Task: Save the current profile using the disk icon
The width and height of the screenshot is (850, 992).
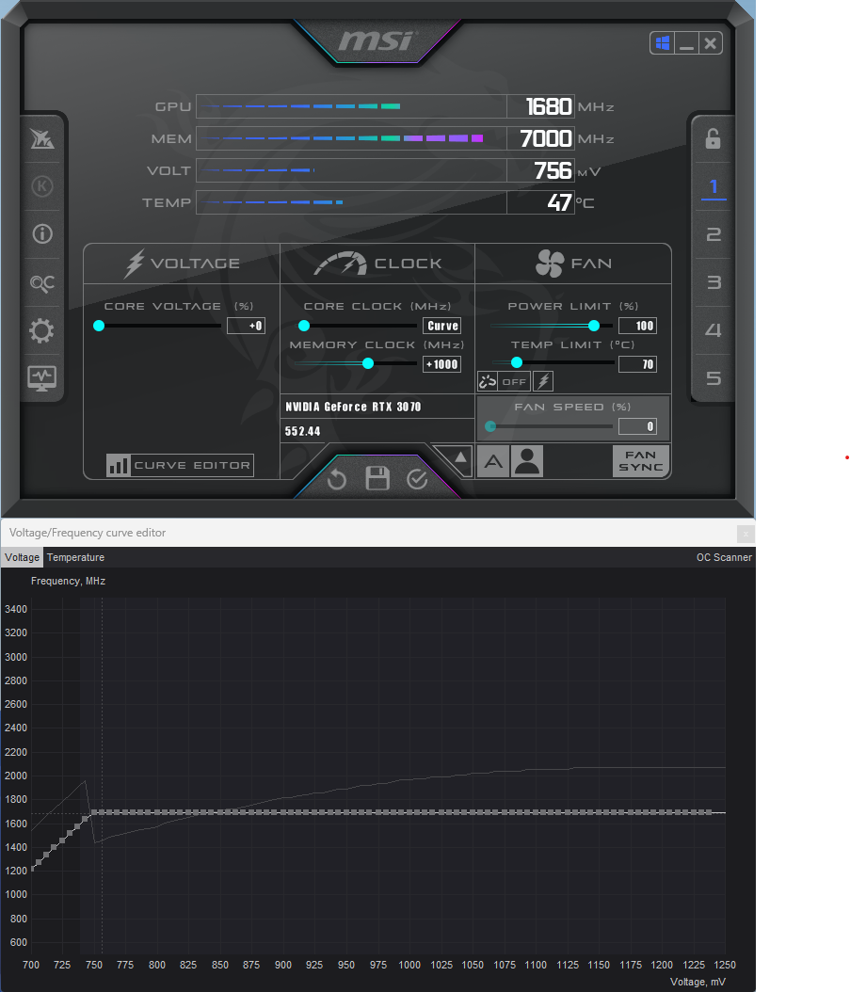Action: tap(377, 478)
